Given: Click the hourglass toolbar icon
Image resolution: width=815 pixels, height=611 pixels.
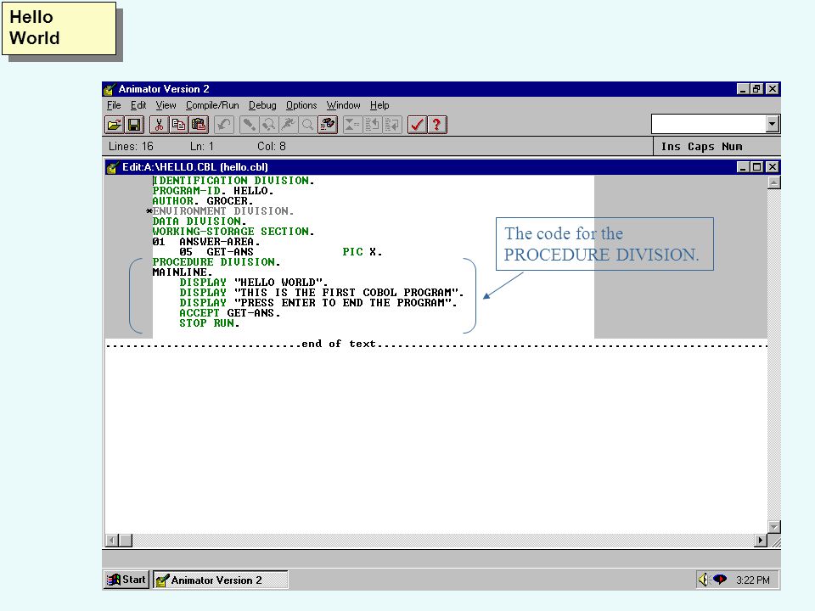Looking at the screenshot, I should [352, 125].
